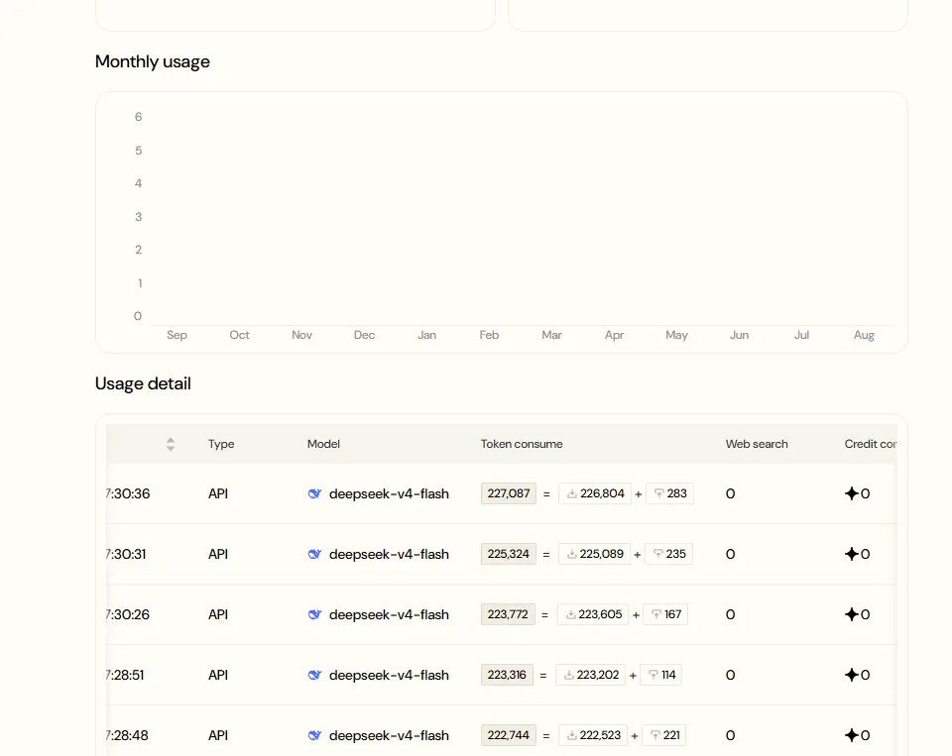Click deepseek whale icon in 7:28:51 row
Image resolution: width=952 pixels, height=756 pixels.
point(314,675)
